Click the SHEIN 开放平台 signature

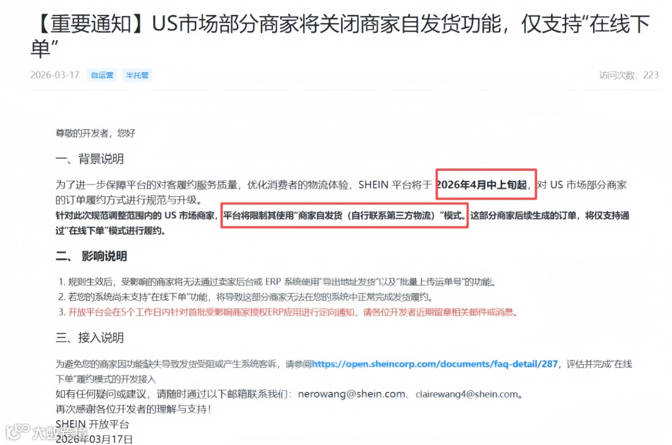click(92, 424)
